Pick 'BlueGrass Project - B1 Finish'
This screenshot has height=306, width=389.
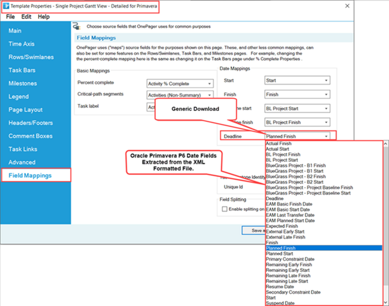324,166
